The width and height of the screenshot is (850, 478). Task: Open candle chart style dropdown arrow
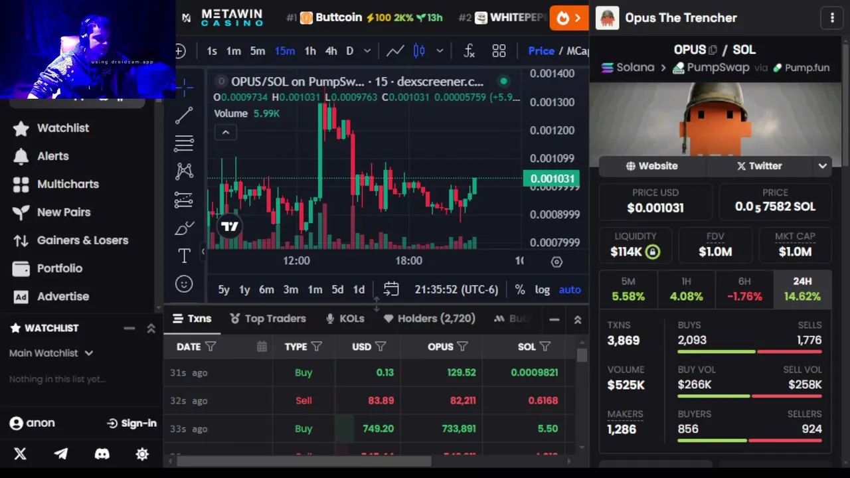pos(439,51)
